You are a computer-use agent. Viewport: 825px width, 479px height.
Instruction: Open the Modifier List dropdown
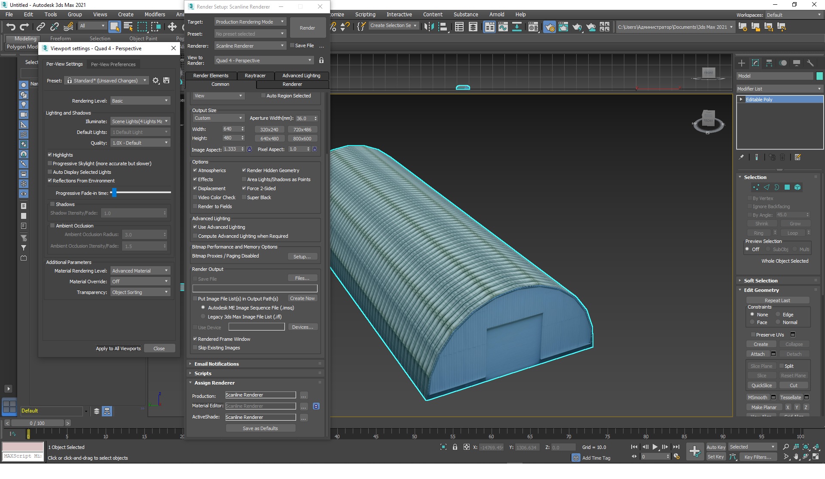pos(779,89)
